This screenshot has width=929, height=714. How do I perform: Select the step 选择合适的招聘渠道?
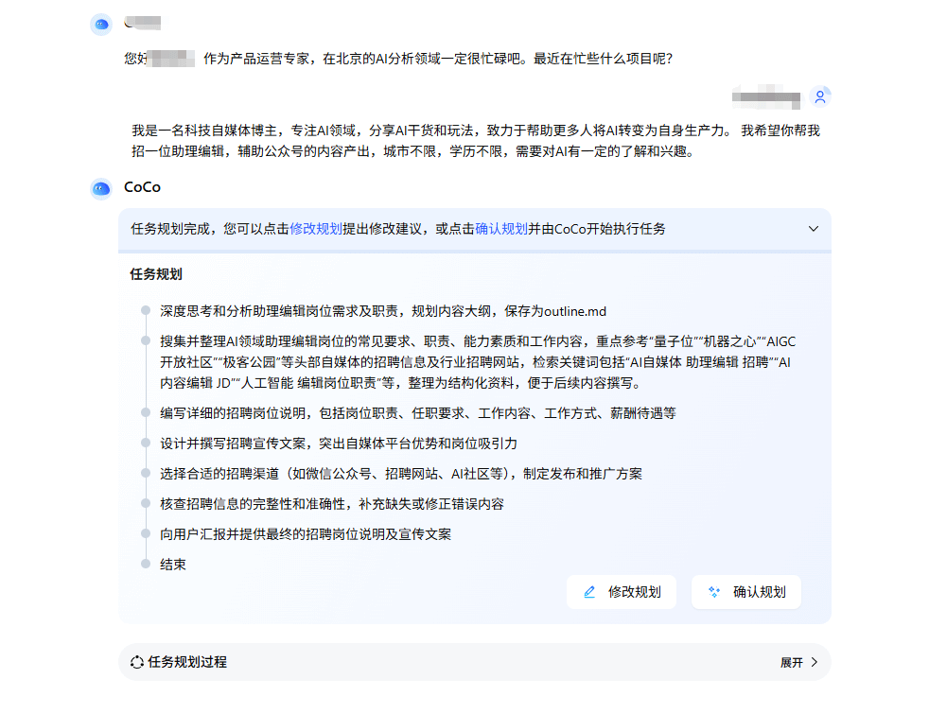401,474
